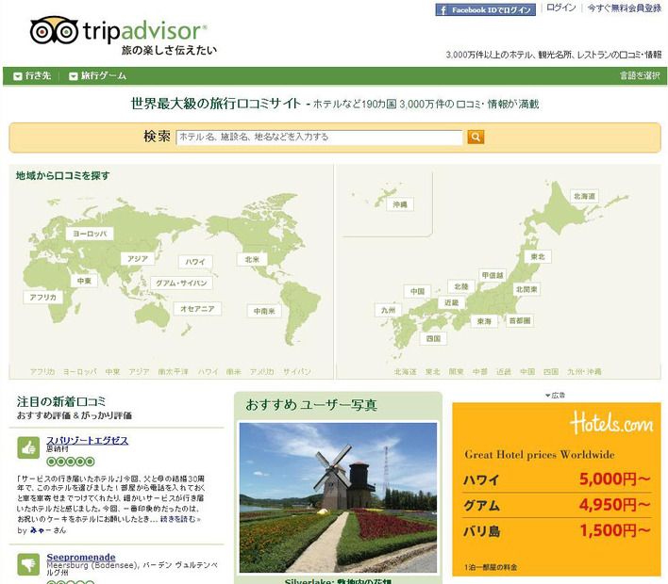This screenshot has width=668, height=584.
Task: Click thumbs-up icon beside スパリゾートエクシブ review
Action: point(27,446)
